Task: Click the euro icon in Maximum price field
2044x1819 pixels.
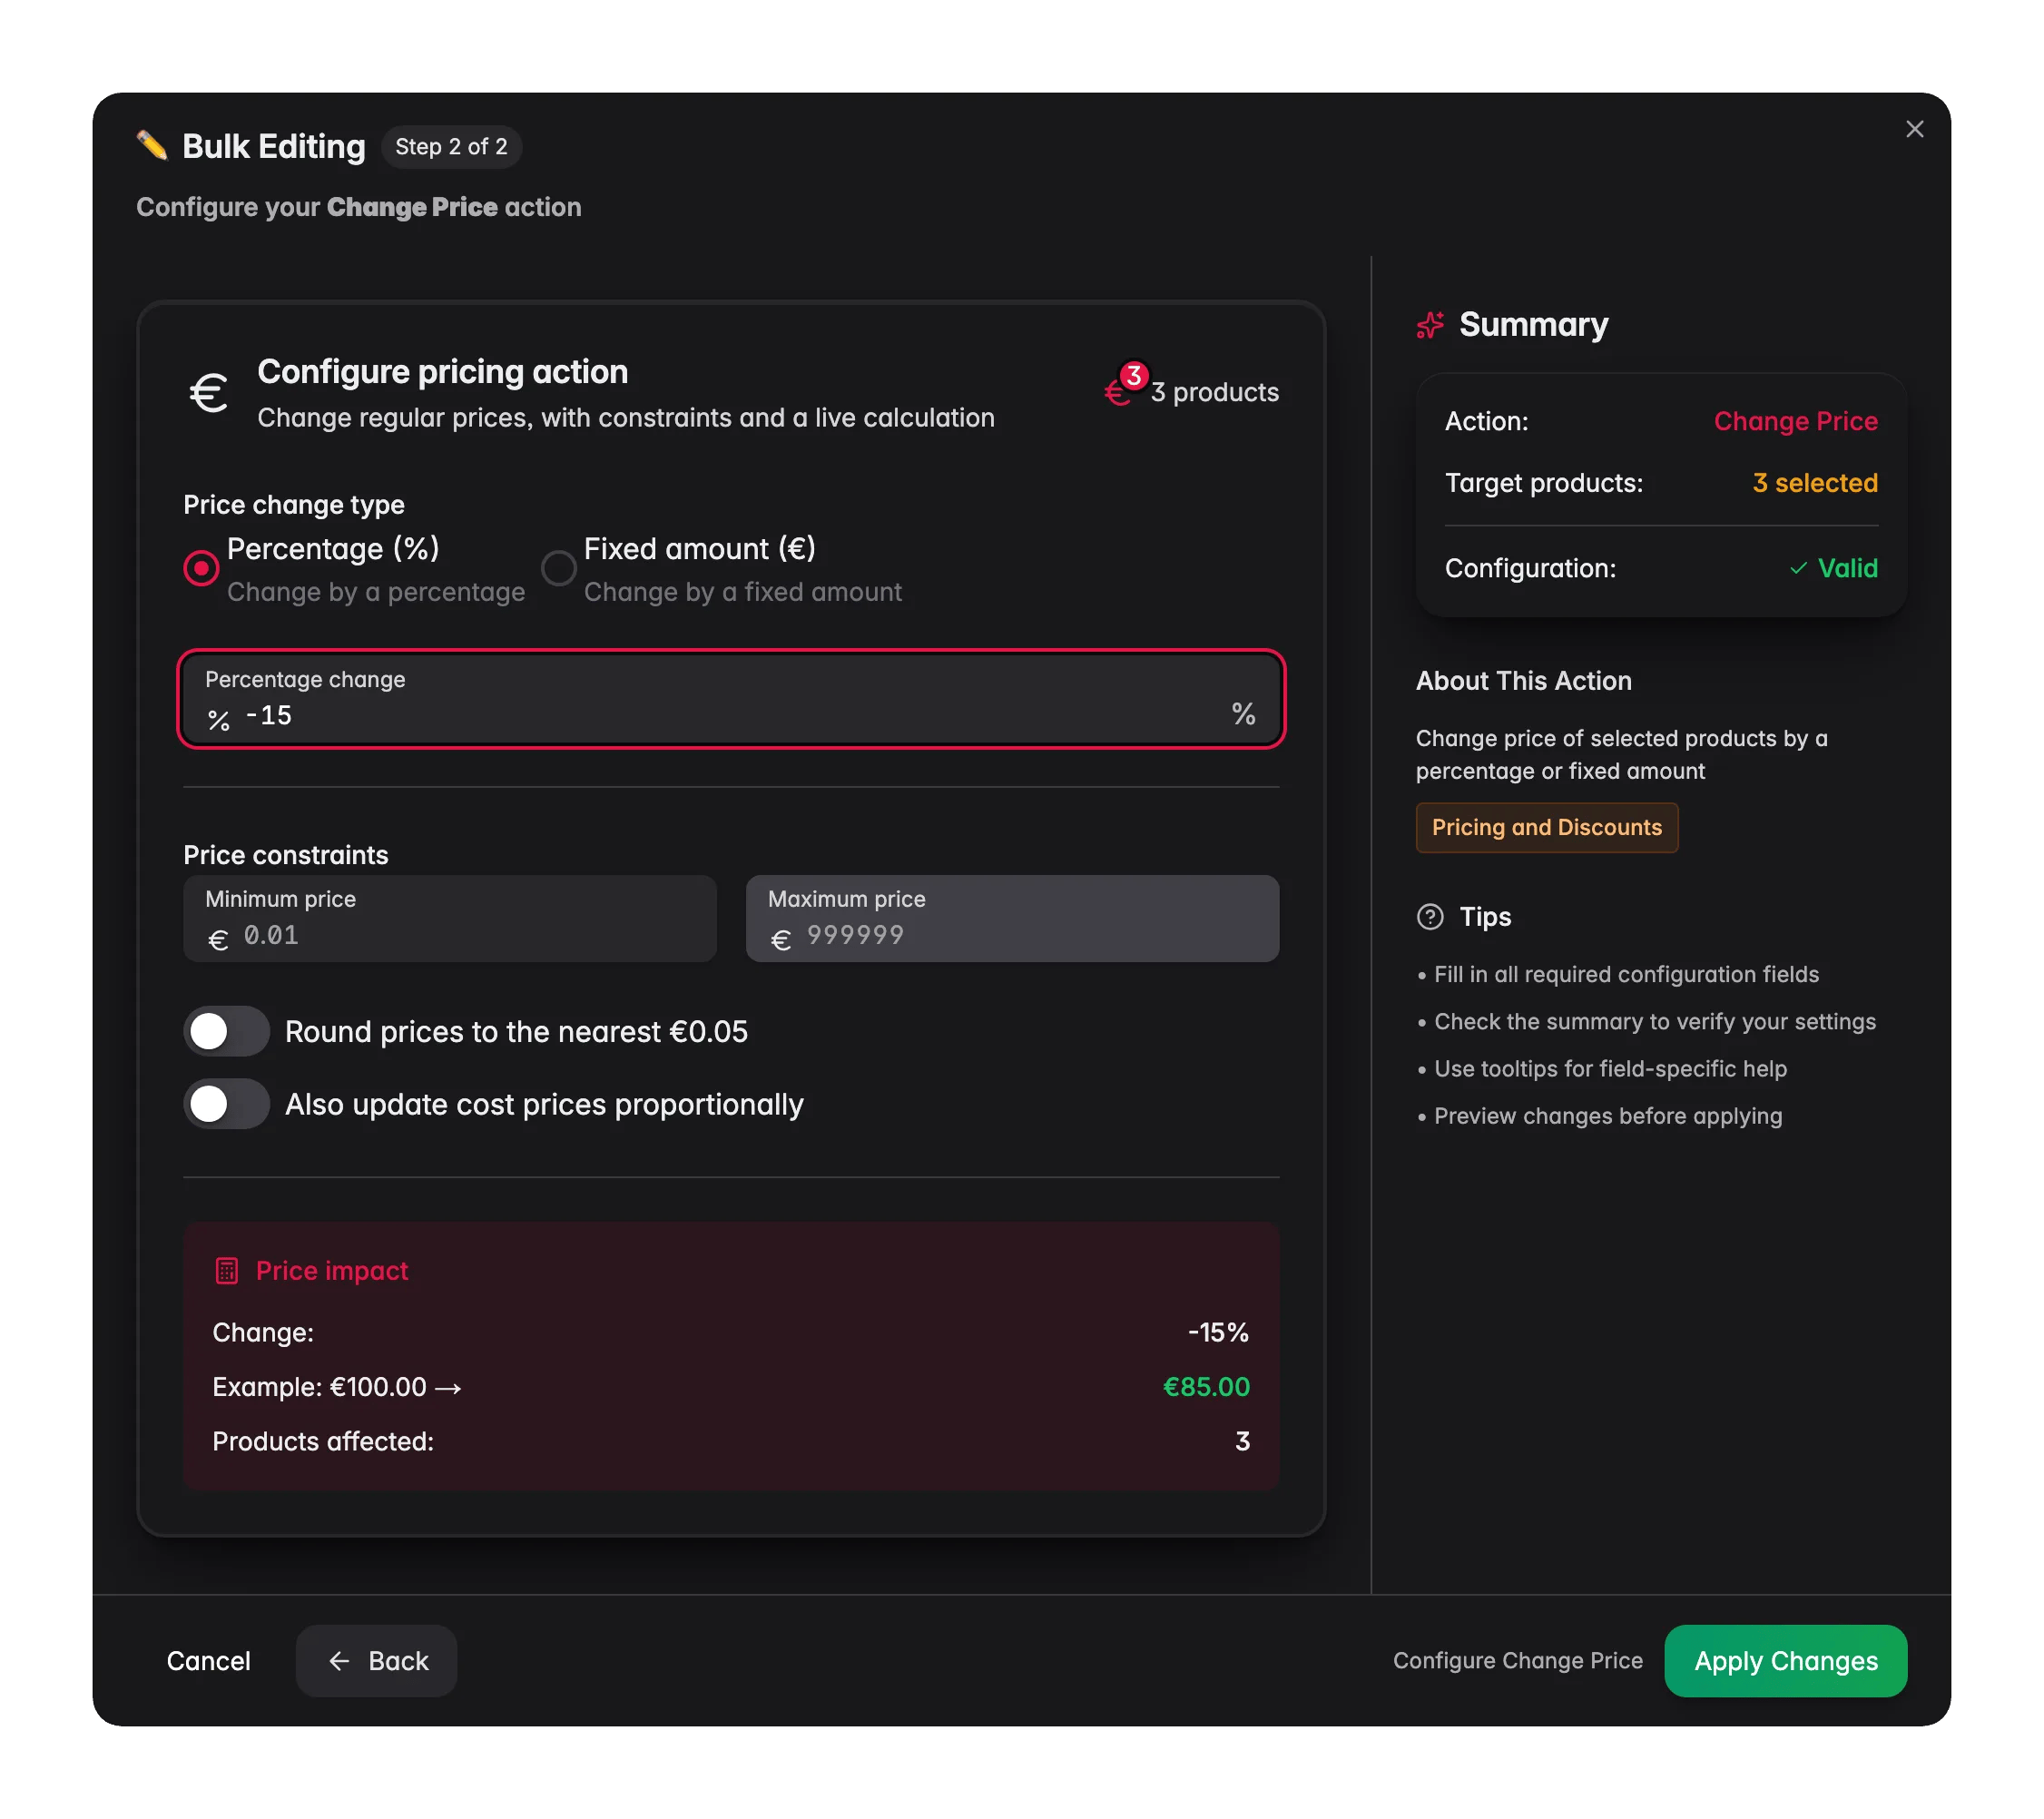Action: pos(781,940)
